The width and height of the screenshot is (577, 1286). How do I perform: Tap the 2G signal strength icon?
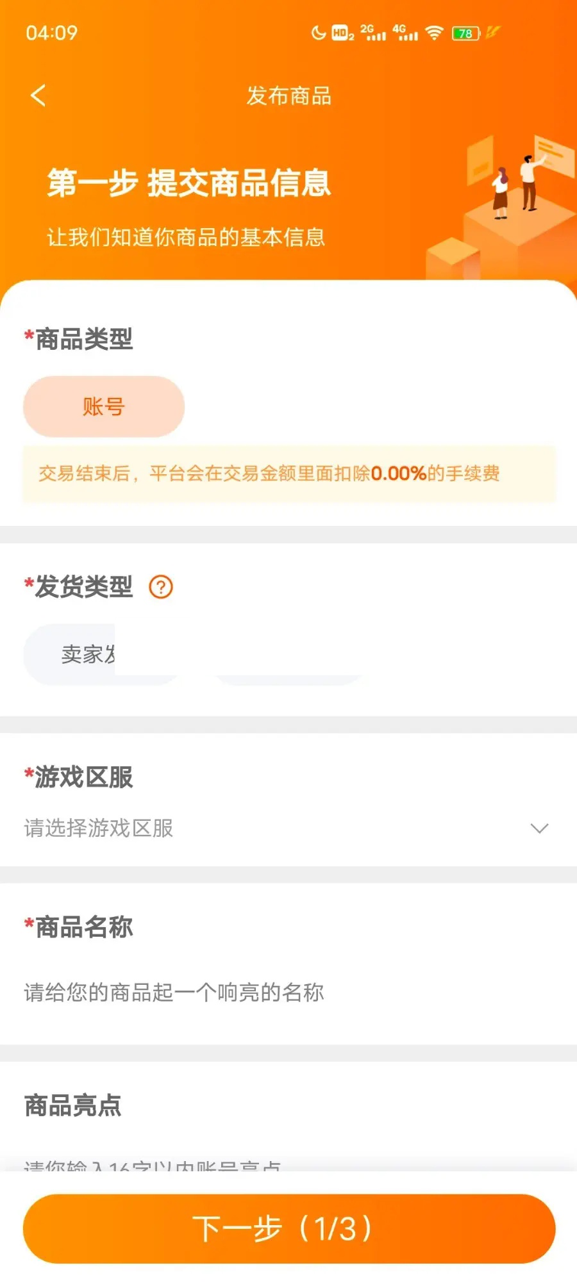coord(373,33)
